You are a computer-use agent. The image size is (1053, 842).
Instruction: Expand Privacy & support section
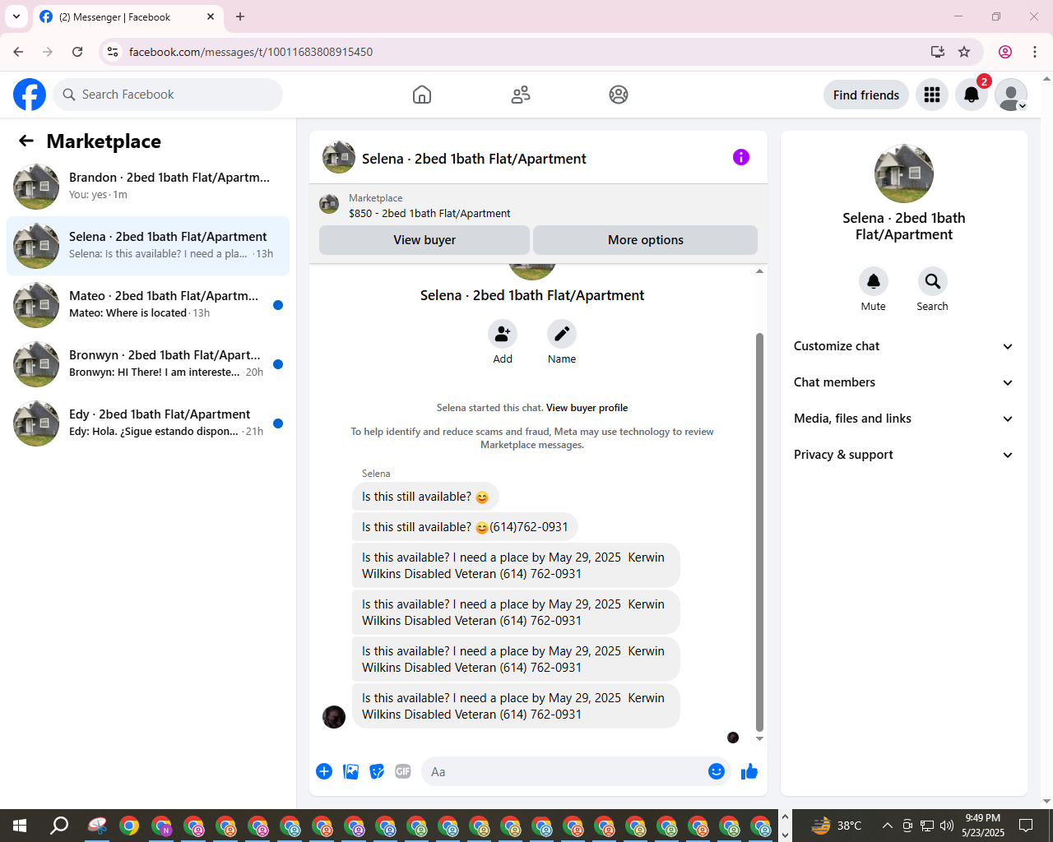click(x=903, y=455)
